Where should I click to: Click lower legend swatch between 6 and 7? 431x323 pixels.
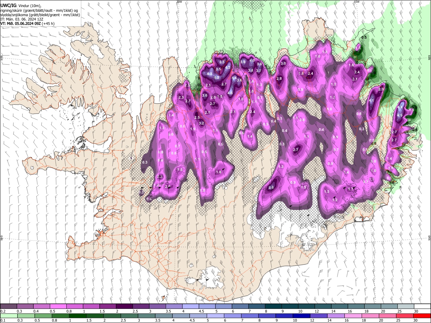(x=232, y=316)
